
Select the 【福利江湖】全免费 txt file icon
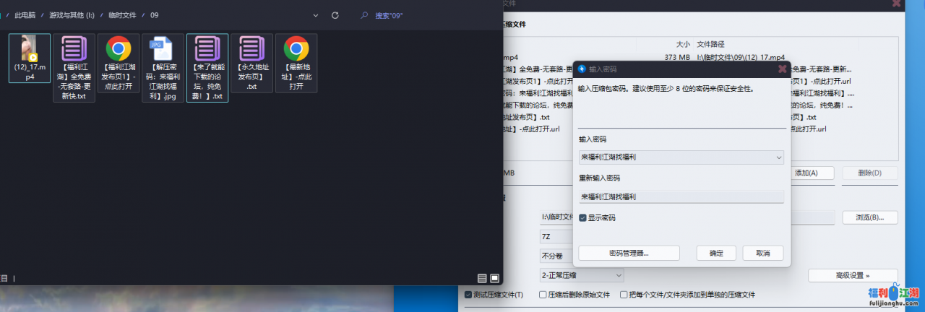click(x=74, y=50)
